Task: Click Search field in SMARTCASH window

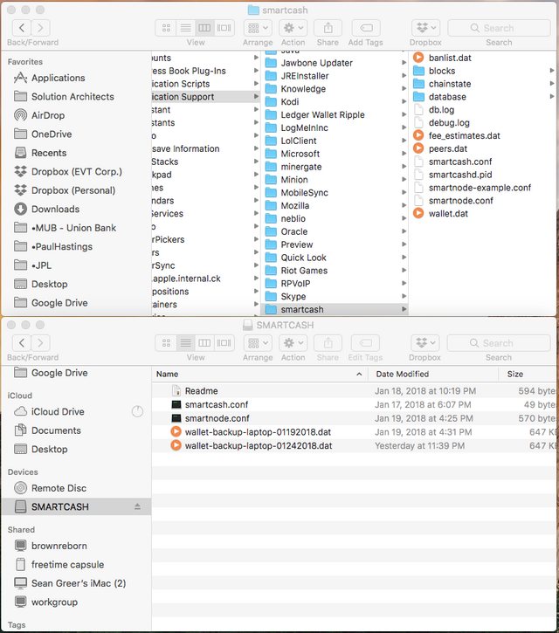Action: tap(499, 343)
